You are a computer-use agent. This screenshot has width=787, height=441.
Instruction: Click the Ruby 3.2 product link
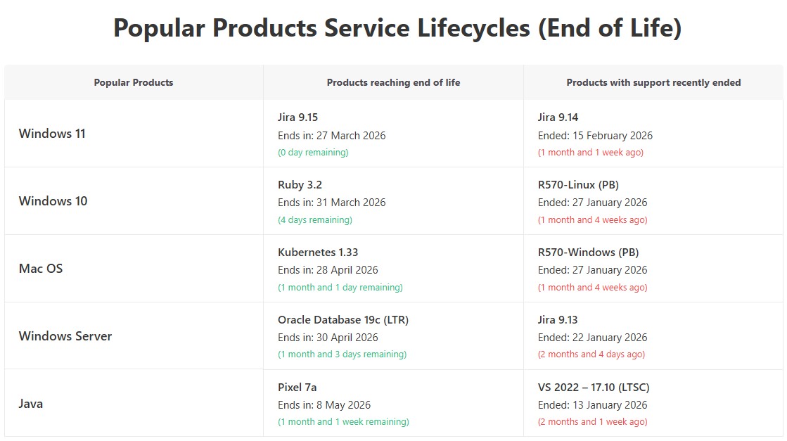tap(300, 185)
